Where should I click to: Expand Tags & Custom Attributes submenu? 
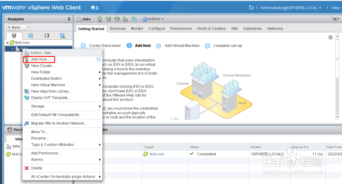pyautogui.click(x=100, y=144)
